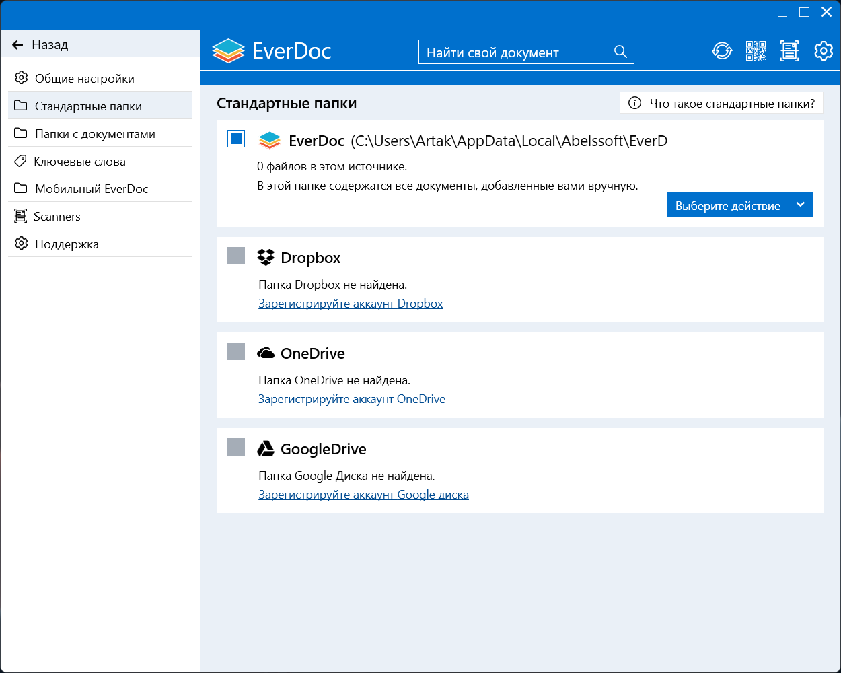Click 'Зарегистрируйте аккаунт Dropbox' link
841x673 pixels.
coord(351,304)
